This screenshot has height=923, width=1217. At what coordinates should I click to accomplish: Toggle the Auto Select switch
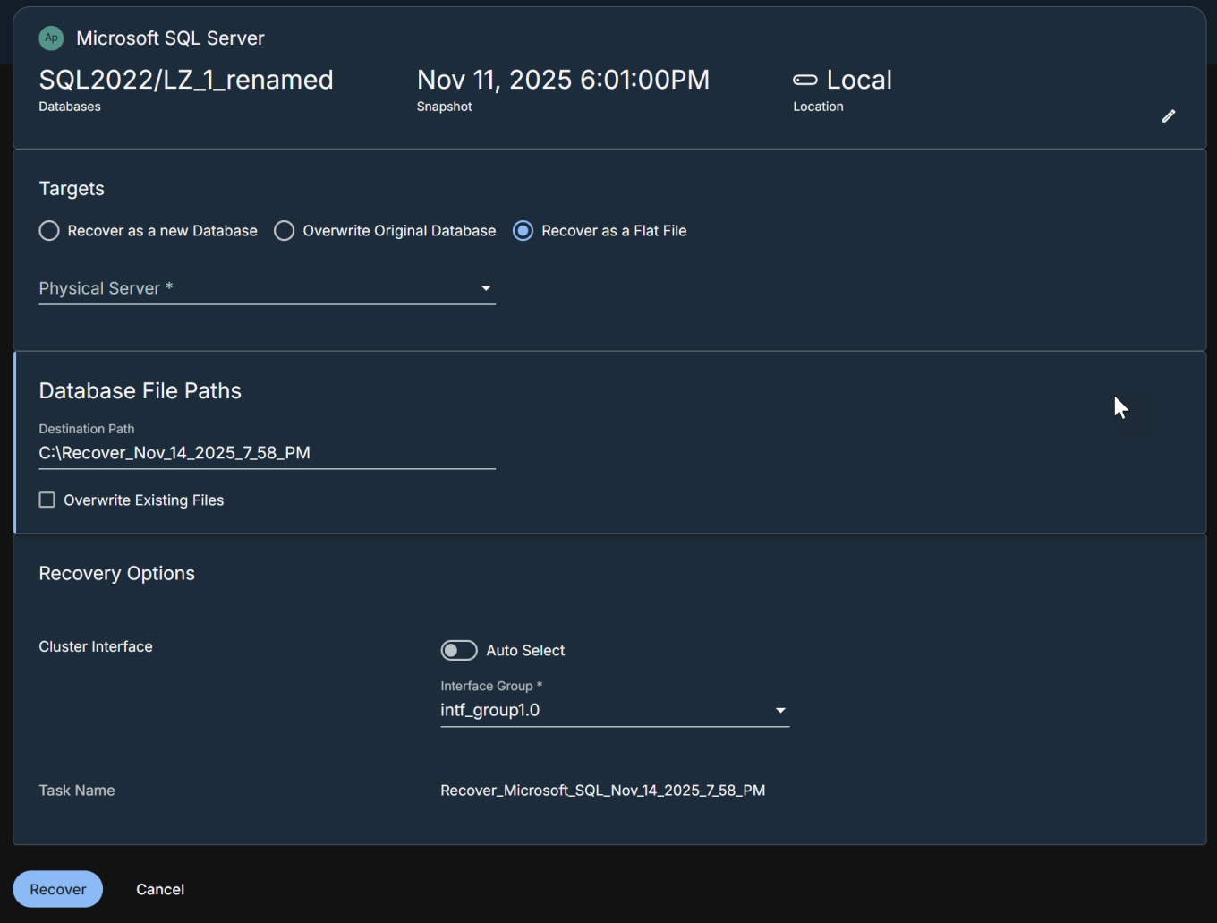click(x=458, y=651)
